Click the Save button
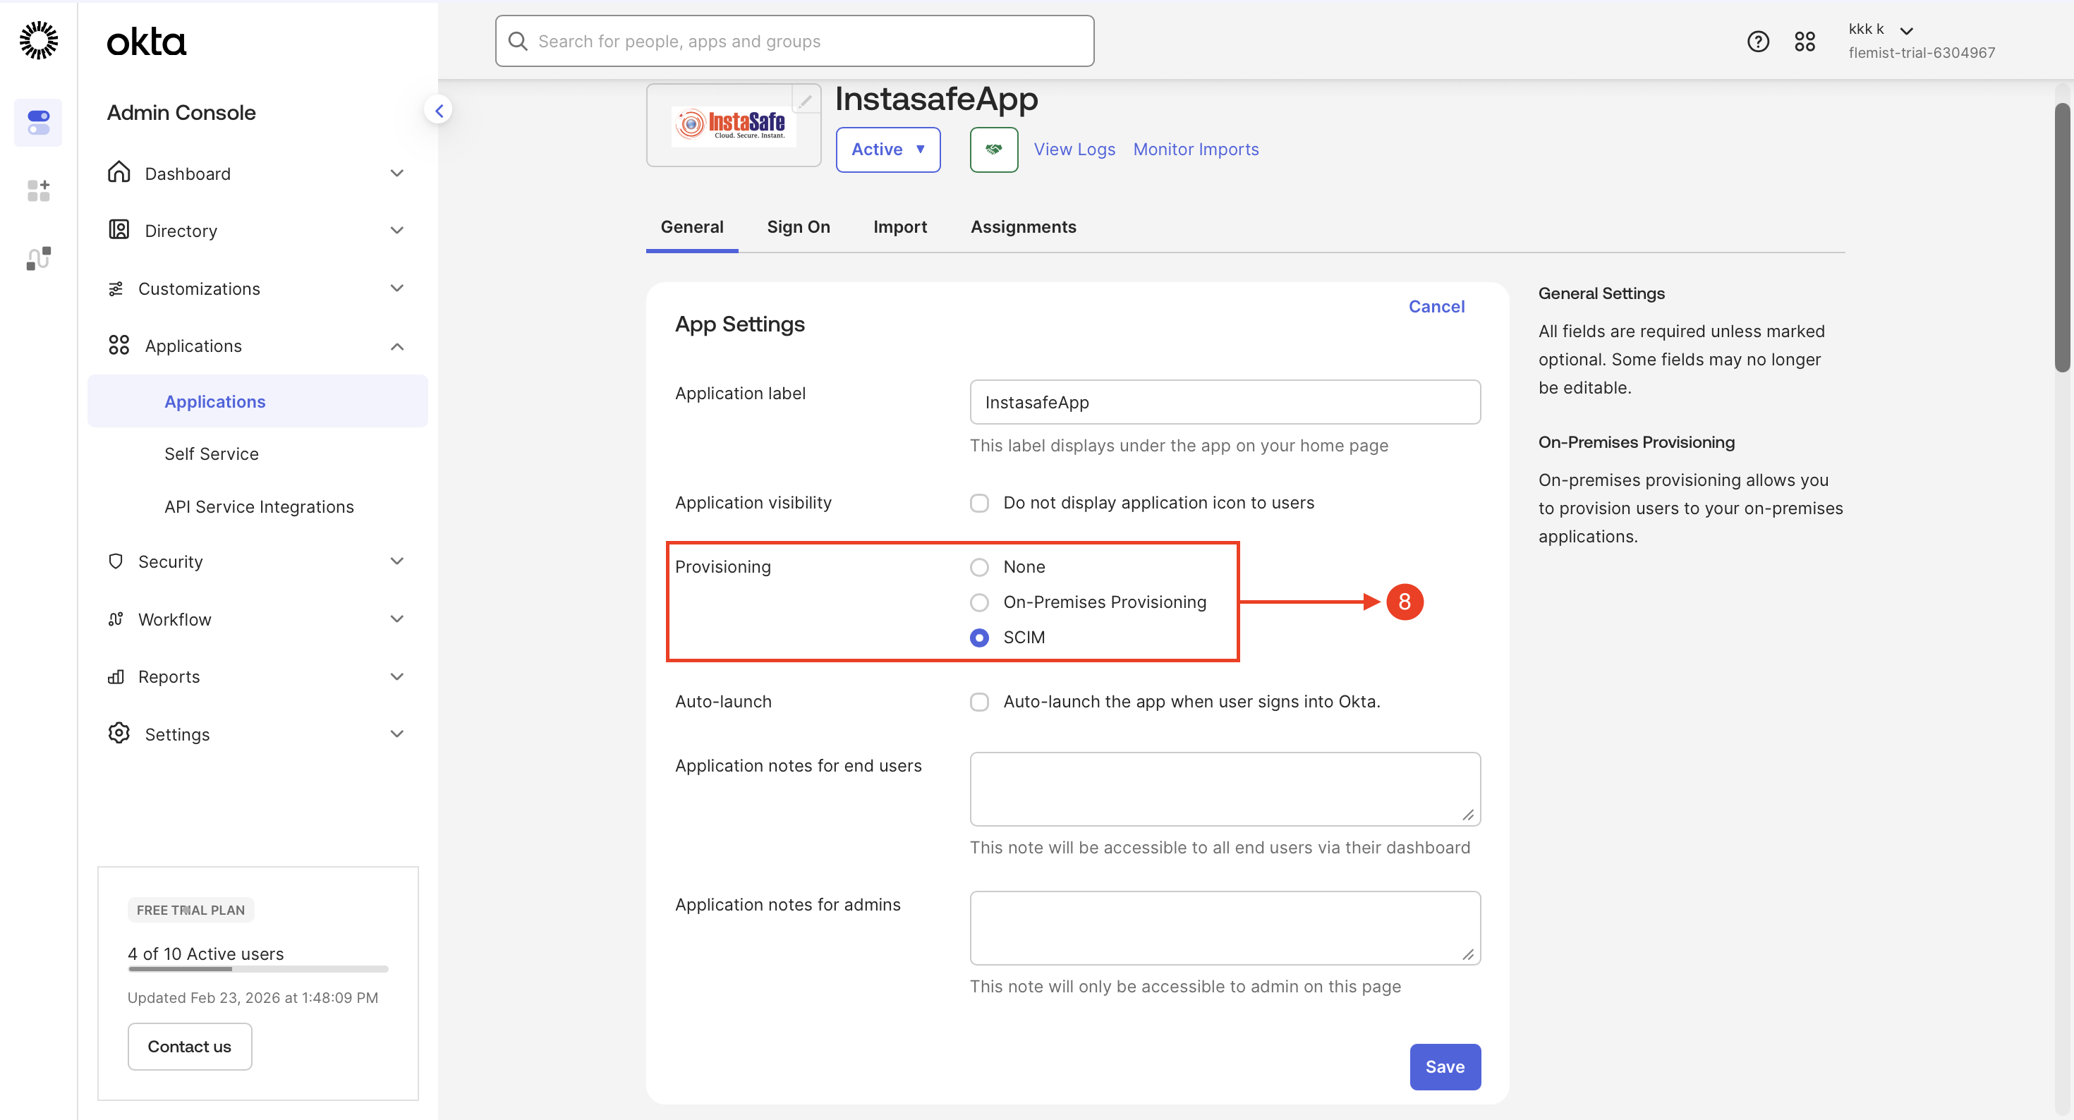Screen dimensions: 2074x1120 click(1445, 1066)
